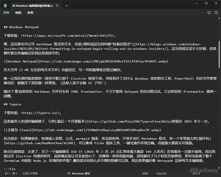Image resolution: width=221 pixels, height=177 pixels.
Task: Open the 编辑 menu
Action: pos(18,13)
